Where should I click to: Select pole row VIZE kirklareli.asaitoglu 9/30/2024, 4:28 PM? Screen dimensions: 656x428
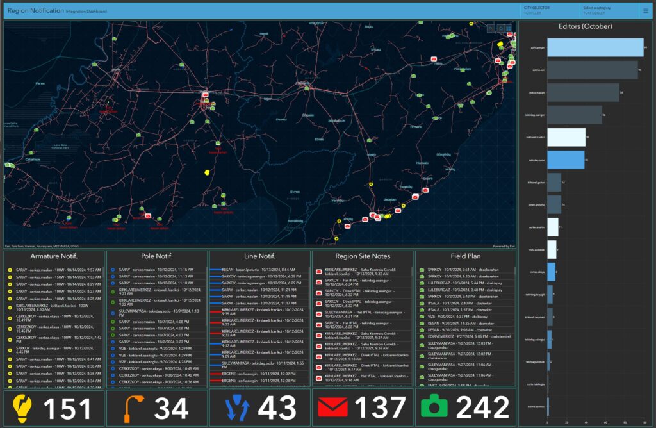click(157, 361)
